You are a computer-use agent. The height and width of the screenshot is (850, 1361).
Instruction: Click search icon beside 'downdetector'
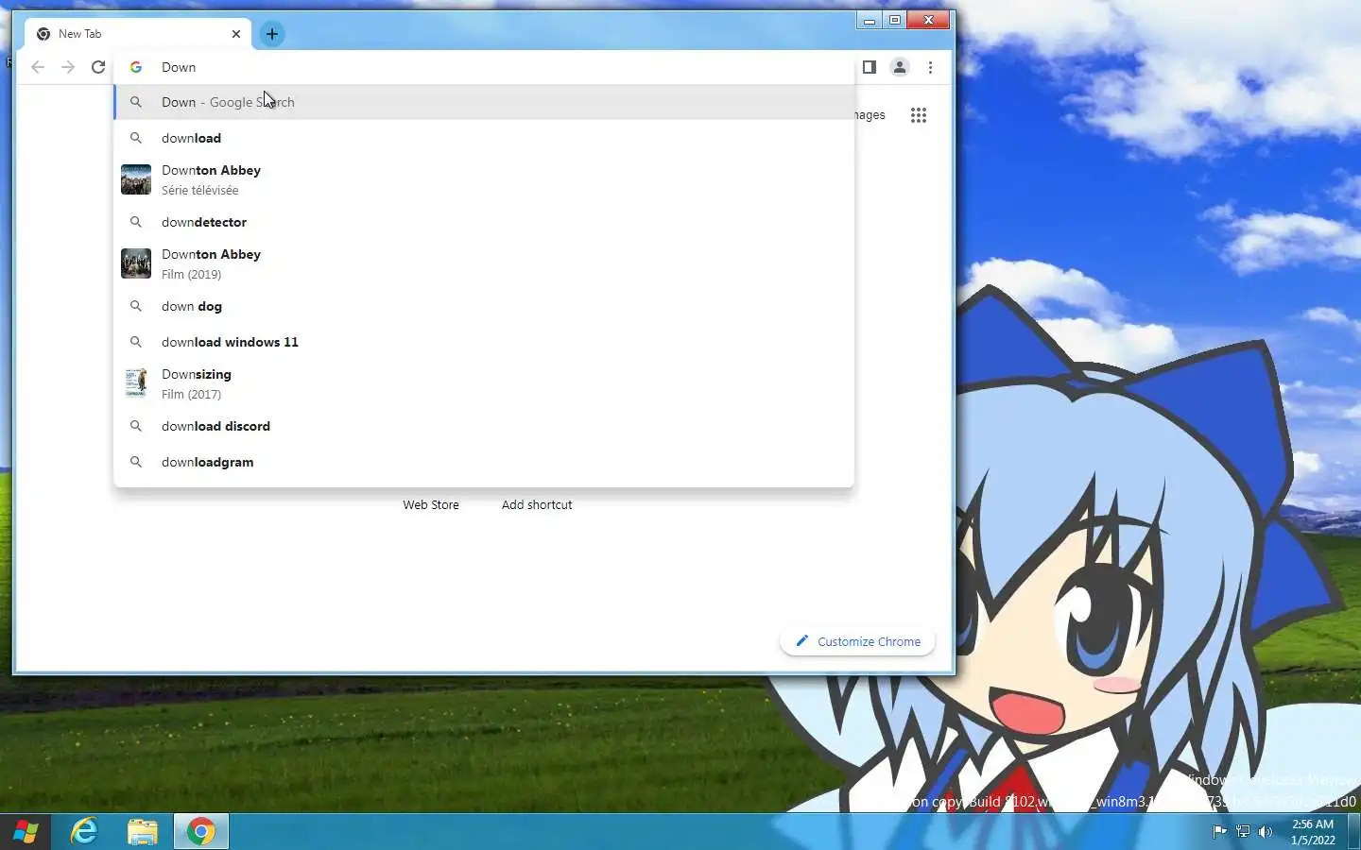(136, 222)
